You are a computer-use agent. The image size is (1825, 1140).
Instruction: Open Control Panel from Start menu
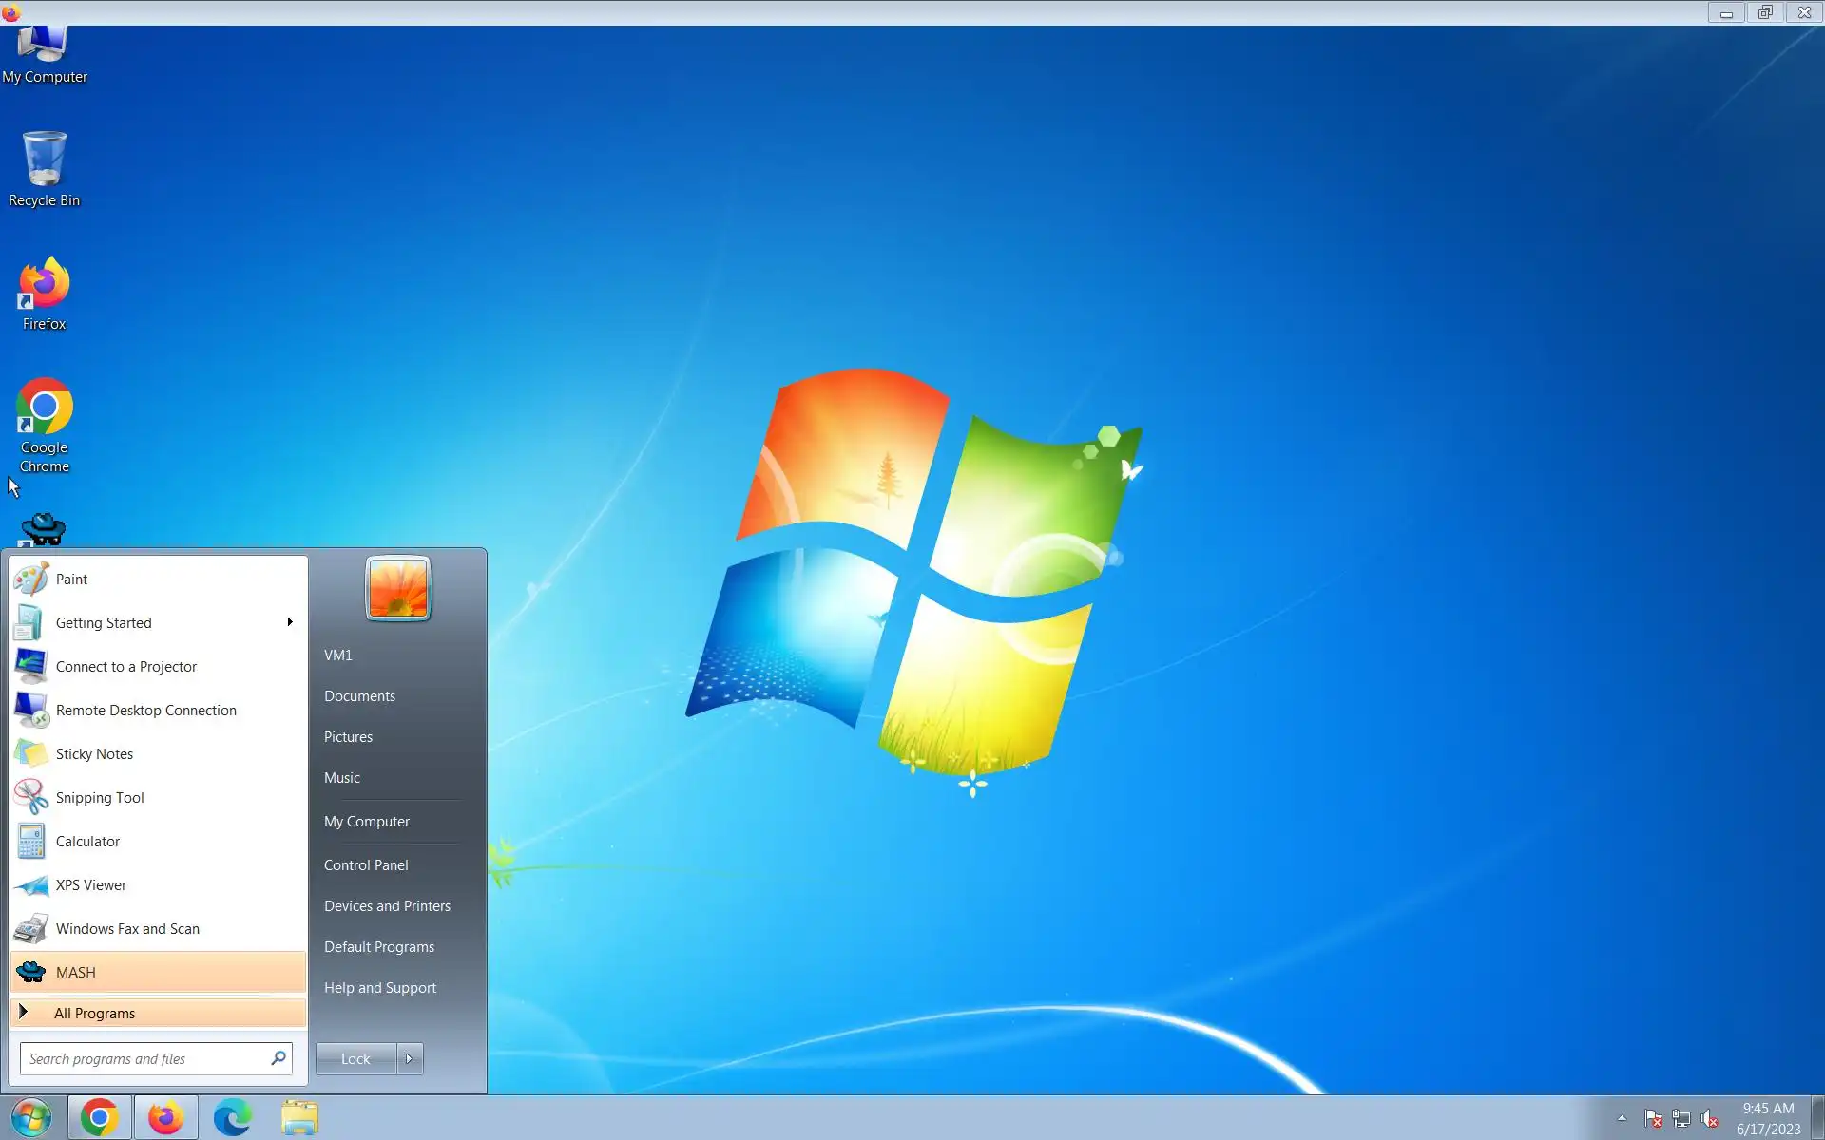pos(366,865)
